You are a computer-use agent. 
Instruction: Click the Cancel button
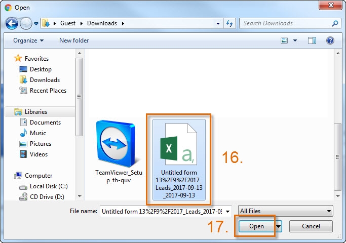(310, 226)
